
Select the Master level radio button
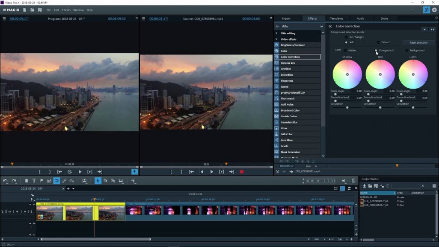pos(345,51)
